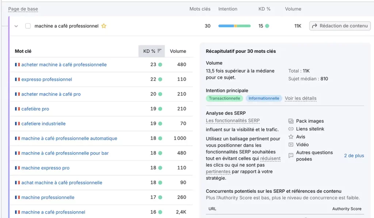The image size is (374, 218).
Task: Click the Vidéo SERP feature icon
Action: click(x=290, y=144)
